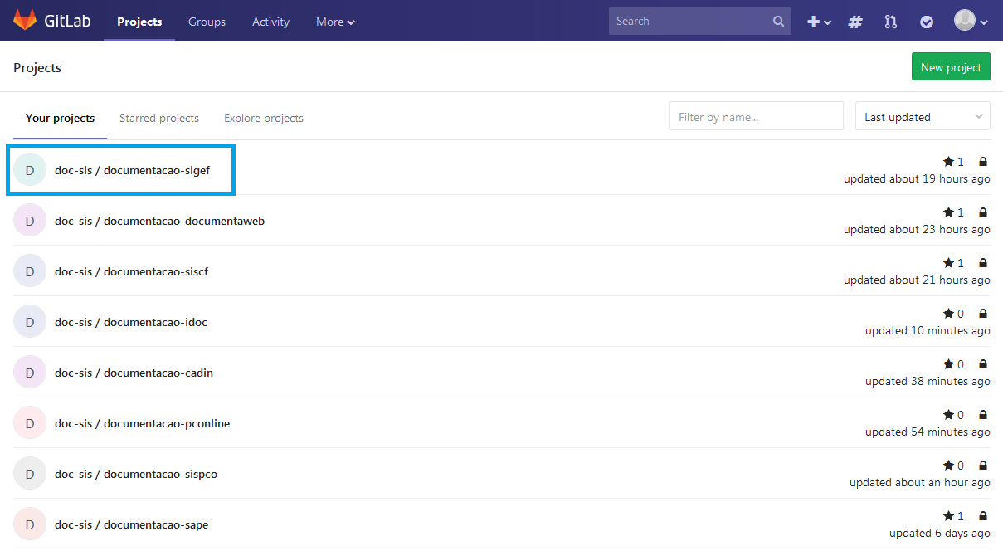Open the merge requests icon

coord(891,22)
